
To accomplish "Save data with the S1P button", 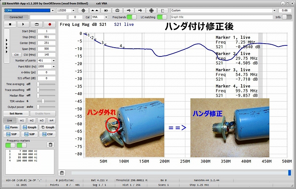I will pos(11,134).
